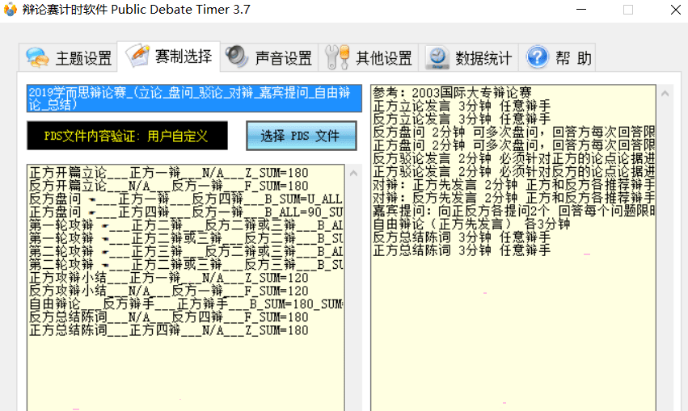
Task: Click the line 反方立论发言 3分钟 任意辩手
Action: click(462, 119)
